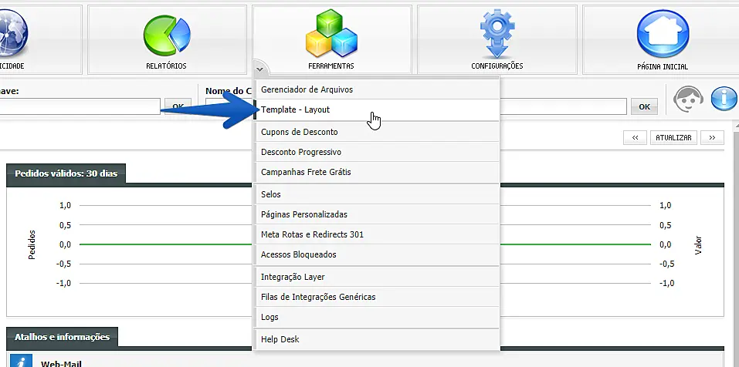
Task: Click the Ferramentas colored cubes icon
Action: (331, 35)
